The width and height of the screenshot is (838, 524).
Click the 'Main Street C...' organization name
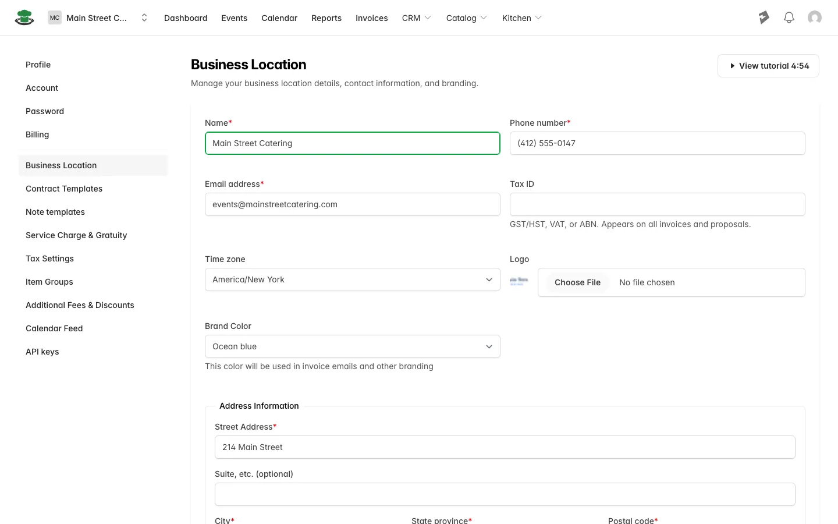point(97,18)
